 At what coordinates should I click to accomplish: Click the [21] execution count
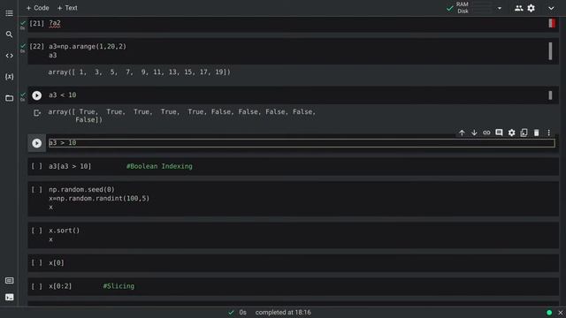[x=36, y=24]
